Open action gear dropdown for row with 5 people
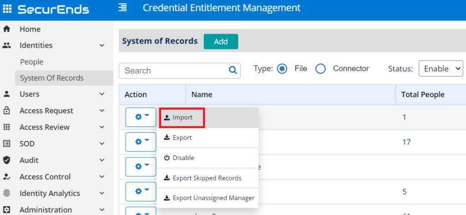The image size is (466, 215). tap(141, 191)
